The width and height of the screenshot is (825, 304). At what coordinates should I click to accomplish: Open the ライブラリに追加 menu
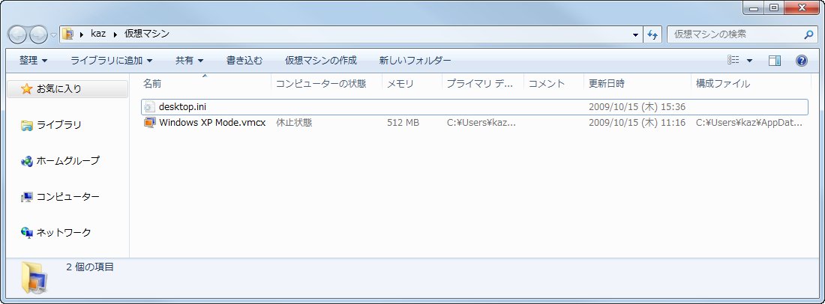tap(112, 61)
